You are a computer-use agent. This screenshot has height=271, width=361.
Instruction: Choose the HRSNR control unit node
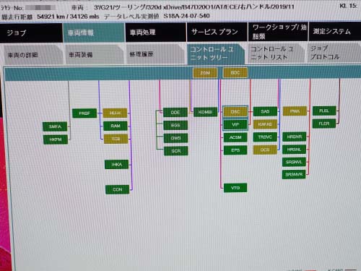[x=295, y=137]
